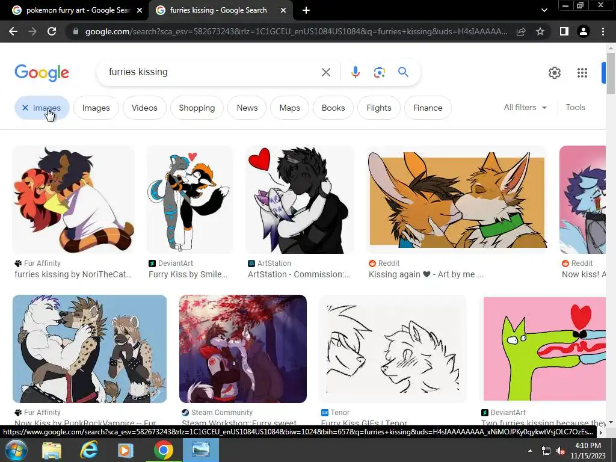Switch to Maps results
The width and height of the screenshot is (616, 462).
pos(289,108)
